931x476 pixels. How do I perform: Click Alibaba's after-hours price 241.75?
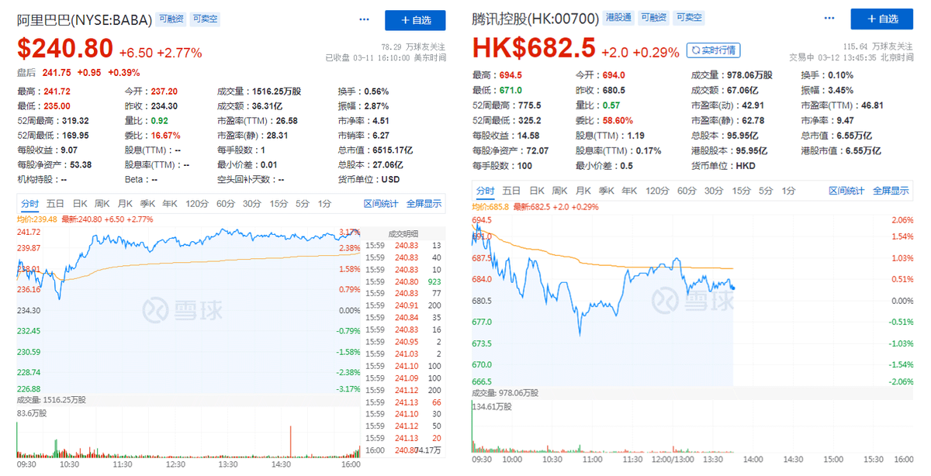tap(55, 73)
